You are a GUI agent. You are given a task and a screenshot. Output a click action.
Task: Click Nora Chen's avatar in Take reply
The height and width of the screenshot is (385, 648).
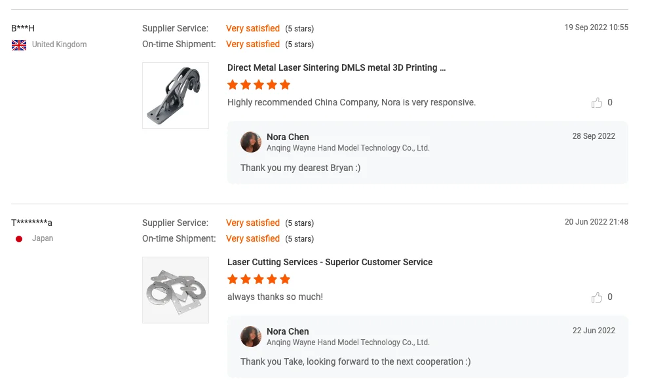251,337
